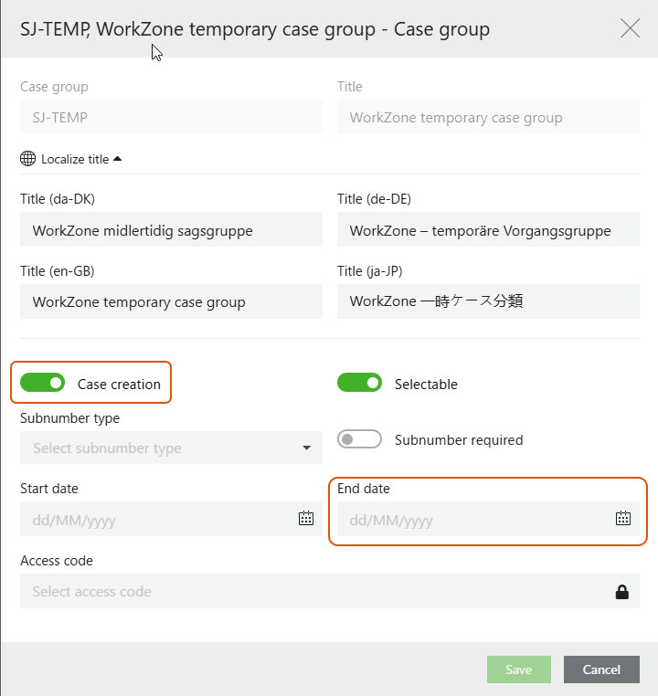Click the Title (da-DK) text field
This screenshot has width=658, height=696.
[x=171, y=230]
